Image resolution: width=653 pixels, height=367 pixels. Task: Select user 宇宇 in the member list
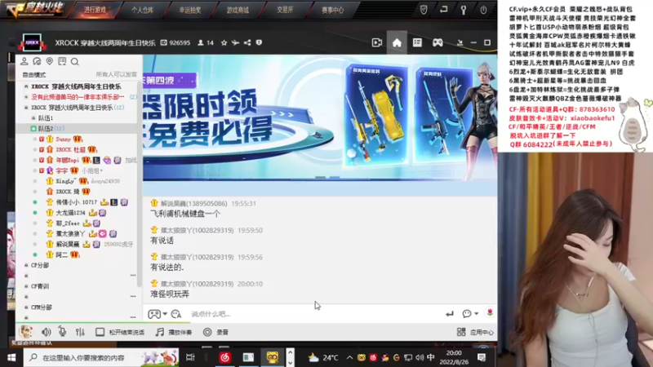[62, 170]
